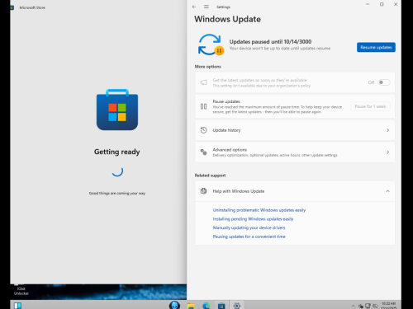The height and width of the screenshot is (309, 413).
Task: Open Pausing updates for a convenient time link
Action: pos(249,236)
